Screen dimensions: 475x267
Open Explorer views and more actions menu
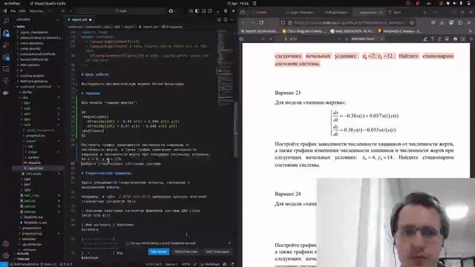tap(58, 20)
